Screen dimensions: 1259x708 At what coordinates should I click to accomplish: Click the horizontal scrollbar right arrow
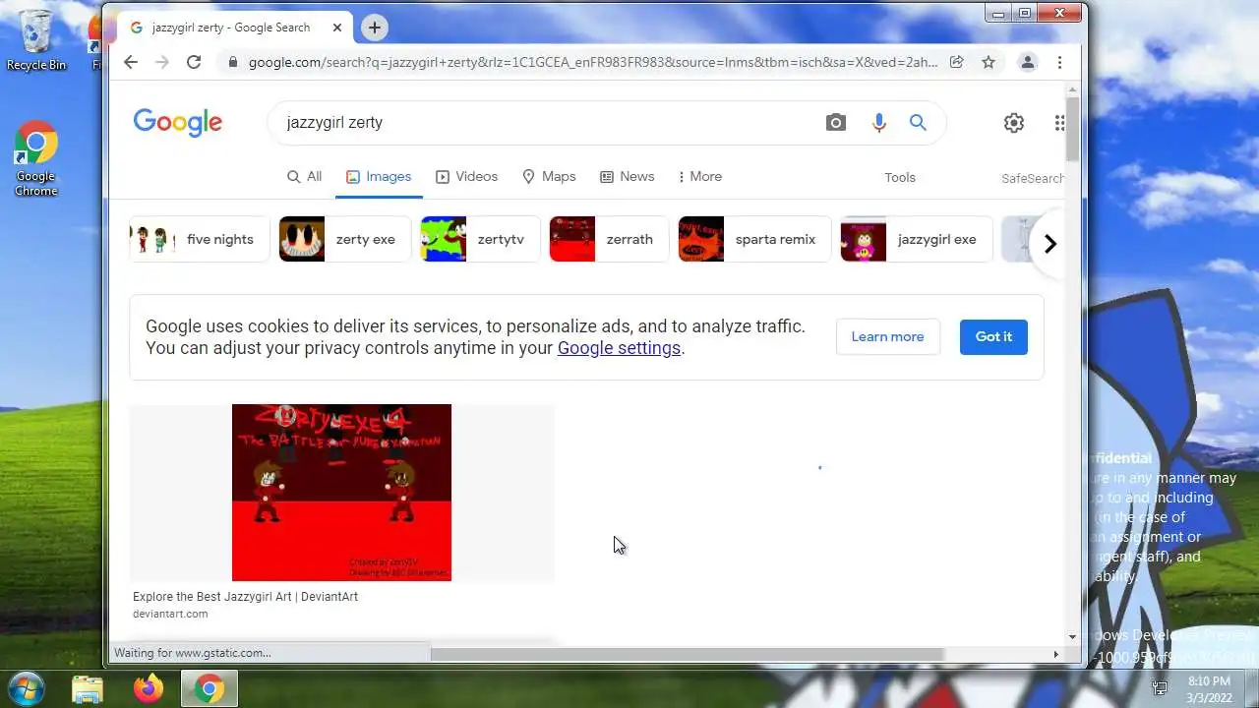click(1056, 654)
